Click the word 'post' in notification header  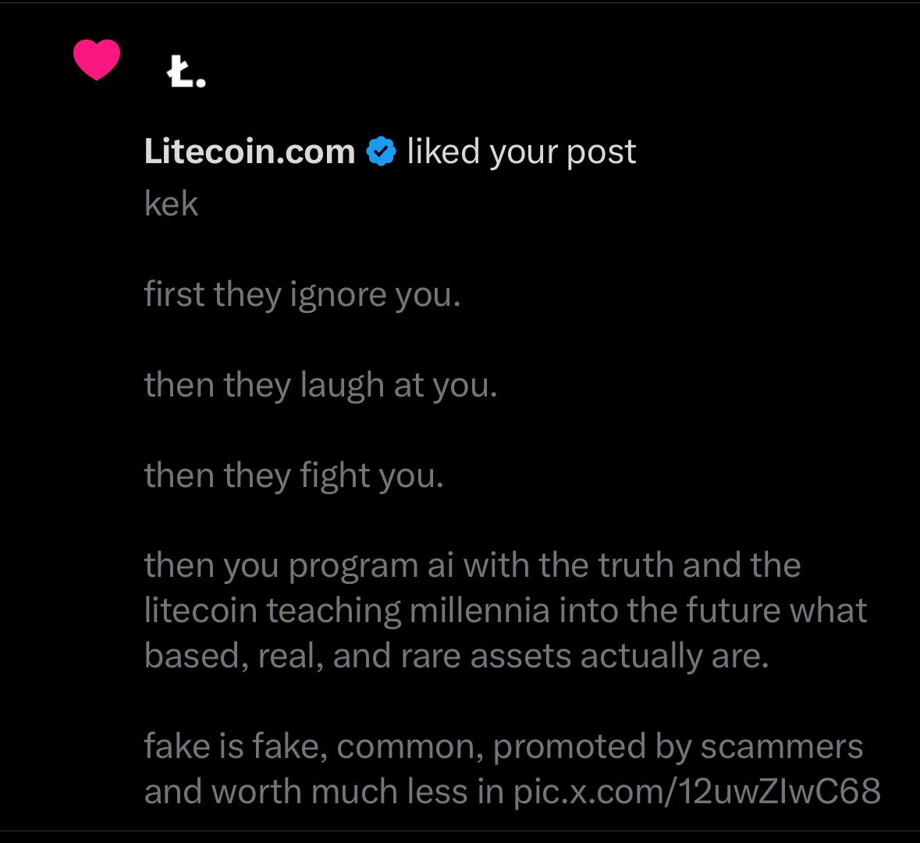601,153
